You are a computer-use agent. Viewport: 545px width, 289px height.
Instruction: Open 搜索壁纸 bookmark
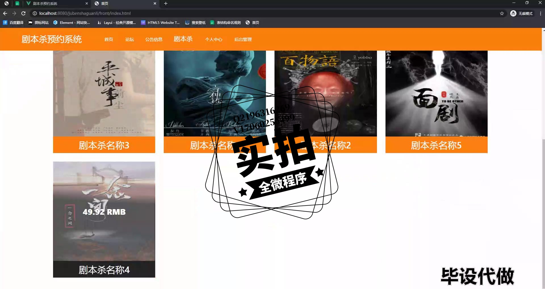(x=195, y=22)
